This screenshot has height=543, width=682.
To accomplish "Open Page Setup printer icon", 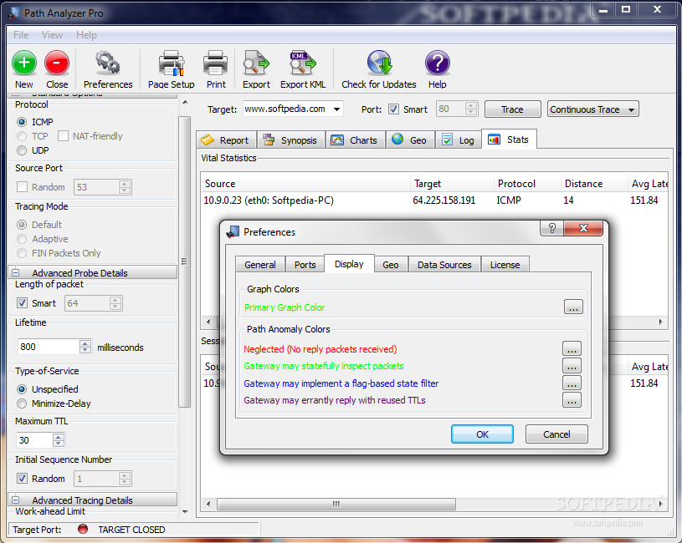I will click(x=171, y=63).
